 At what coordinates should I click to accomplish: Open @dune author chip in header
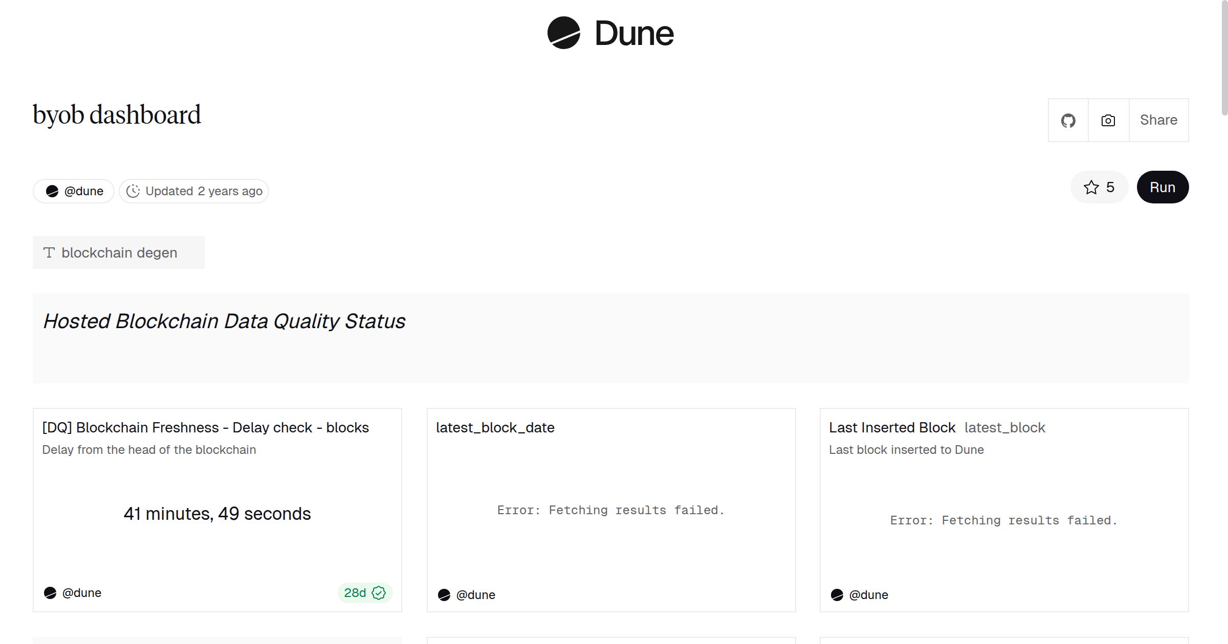[x=74, y=191]
